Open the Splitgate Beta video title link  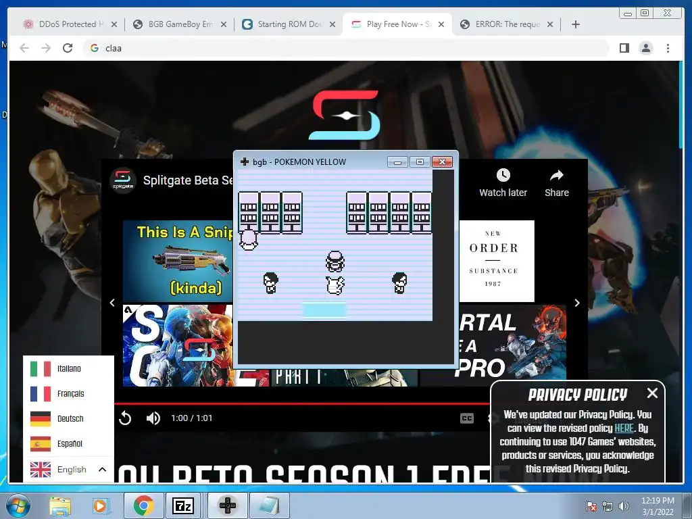pos(188,180)
